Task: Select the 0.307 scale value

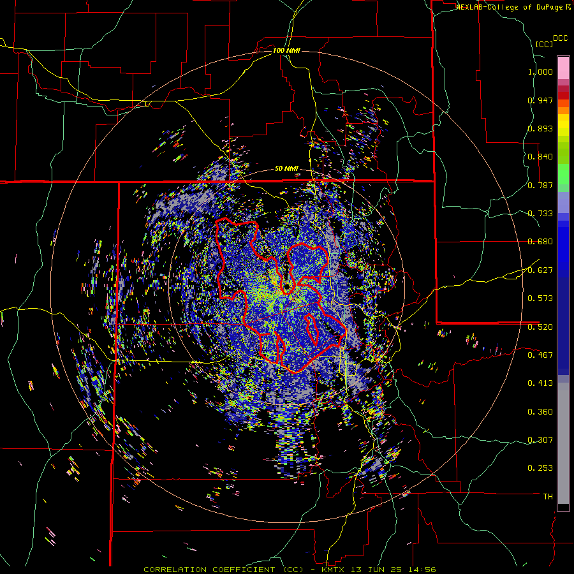Action: 540,440
